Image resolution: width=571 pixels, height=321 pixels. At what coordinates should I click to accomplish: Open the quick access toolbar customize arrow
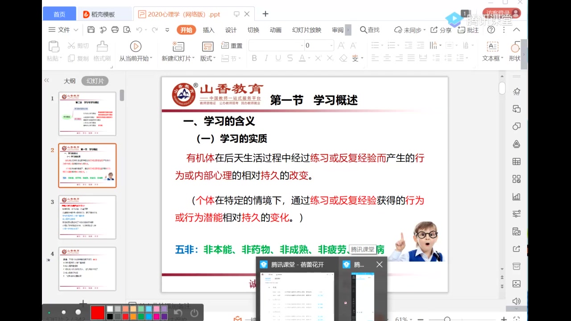pos(167,30)
